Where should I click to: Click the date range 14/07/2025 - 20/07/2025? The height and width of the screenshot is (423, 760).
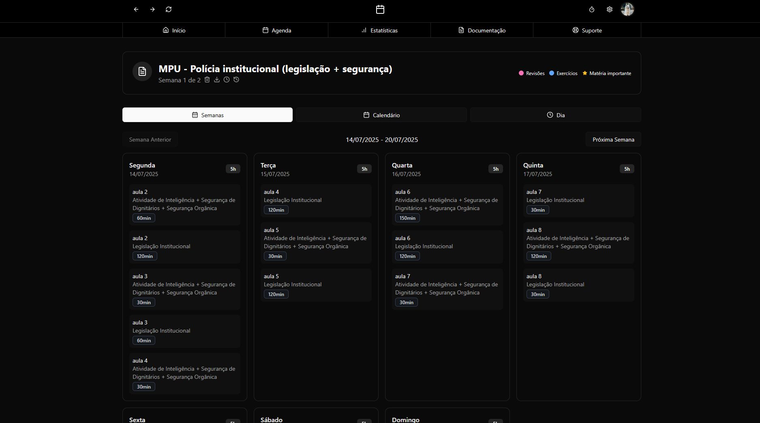(382, 140)
